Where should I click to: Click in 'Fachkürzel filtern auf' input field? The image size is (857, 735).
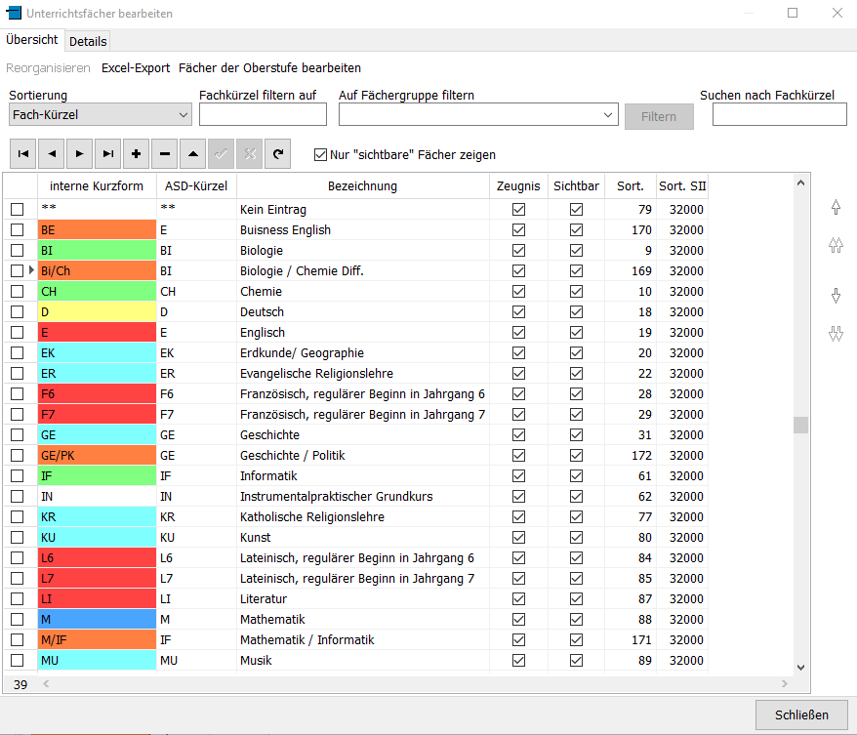point(263,115)
